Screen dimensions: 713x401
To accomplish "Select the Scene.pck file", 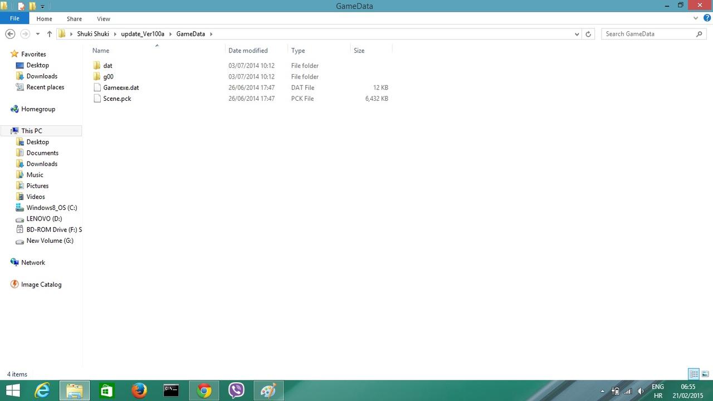I will click(117, 99).
